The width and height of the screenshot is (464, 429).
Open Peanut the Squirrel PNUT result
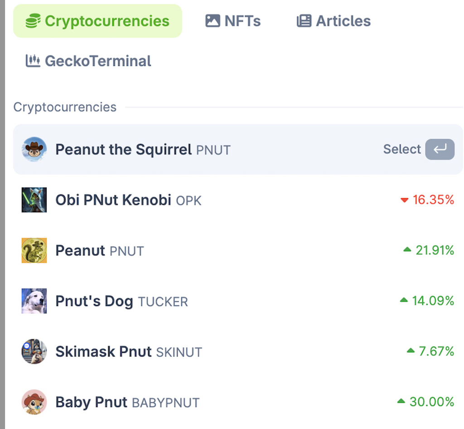click(238, 149)
